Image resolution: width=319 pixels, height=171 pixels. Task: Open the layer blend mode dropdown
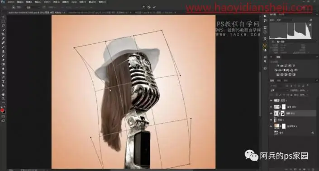(x=279, y=90)
